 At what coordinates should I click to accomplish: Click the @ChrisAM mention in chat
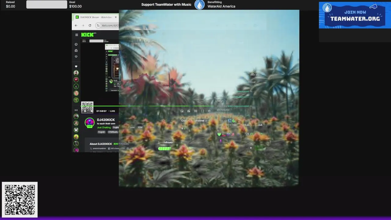(223, 110)
